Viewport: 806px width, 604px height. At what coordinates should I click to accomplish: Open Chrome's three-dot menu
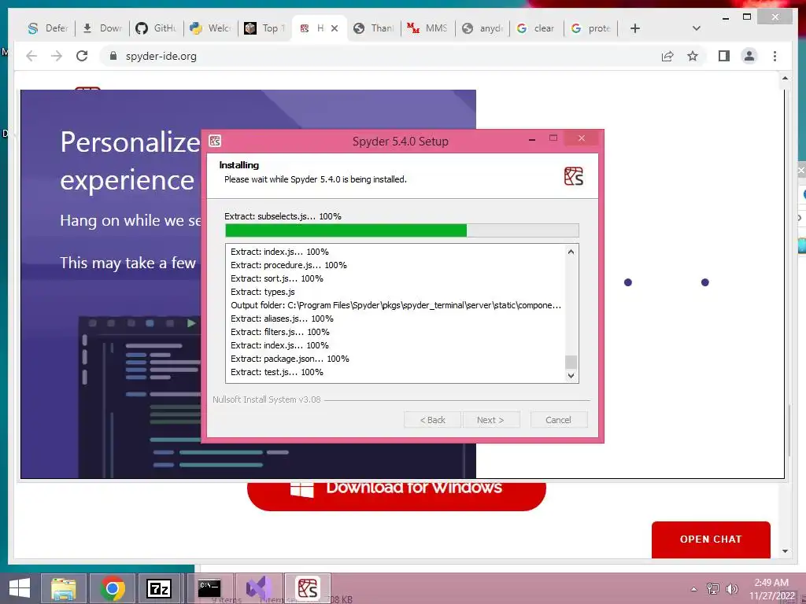(775, 56)
